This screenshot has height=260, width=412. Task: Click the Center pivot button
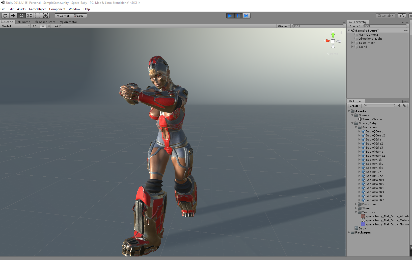63,16
